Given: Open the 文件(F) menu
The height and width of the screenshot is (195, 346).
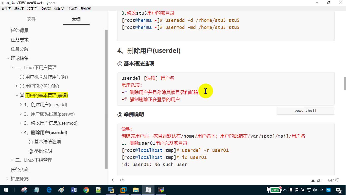Looking at the screenshot, I should tap(6, 9).
